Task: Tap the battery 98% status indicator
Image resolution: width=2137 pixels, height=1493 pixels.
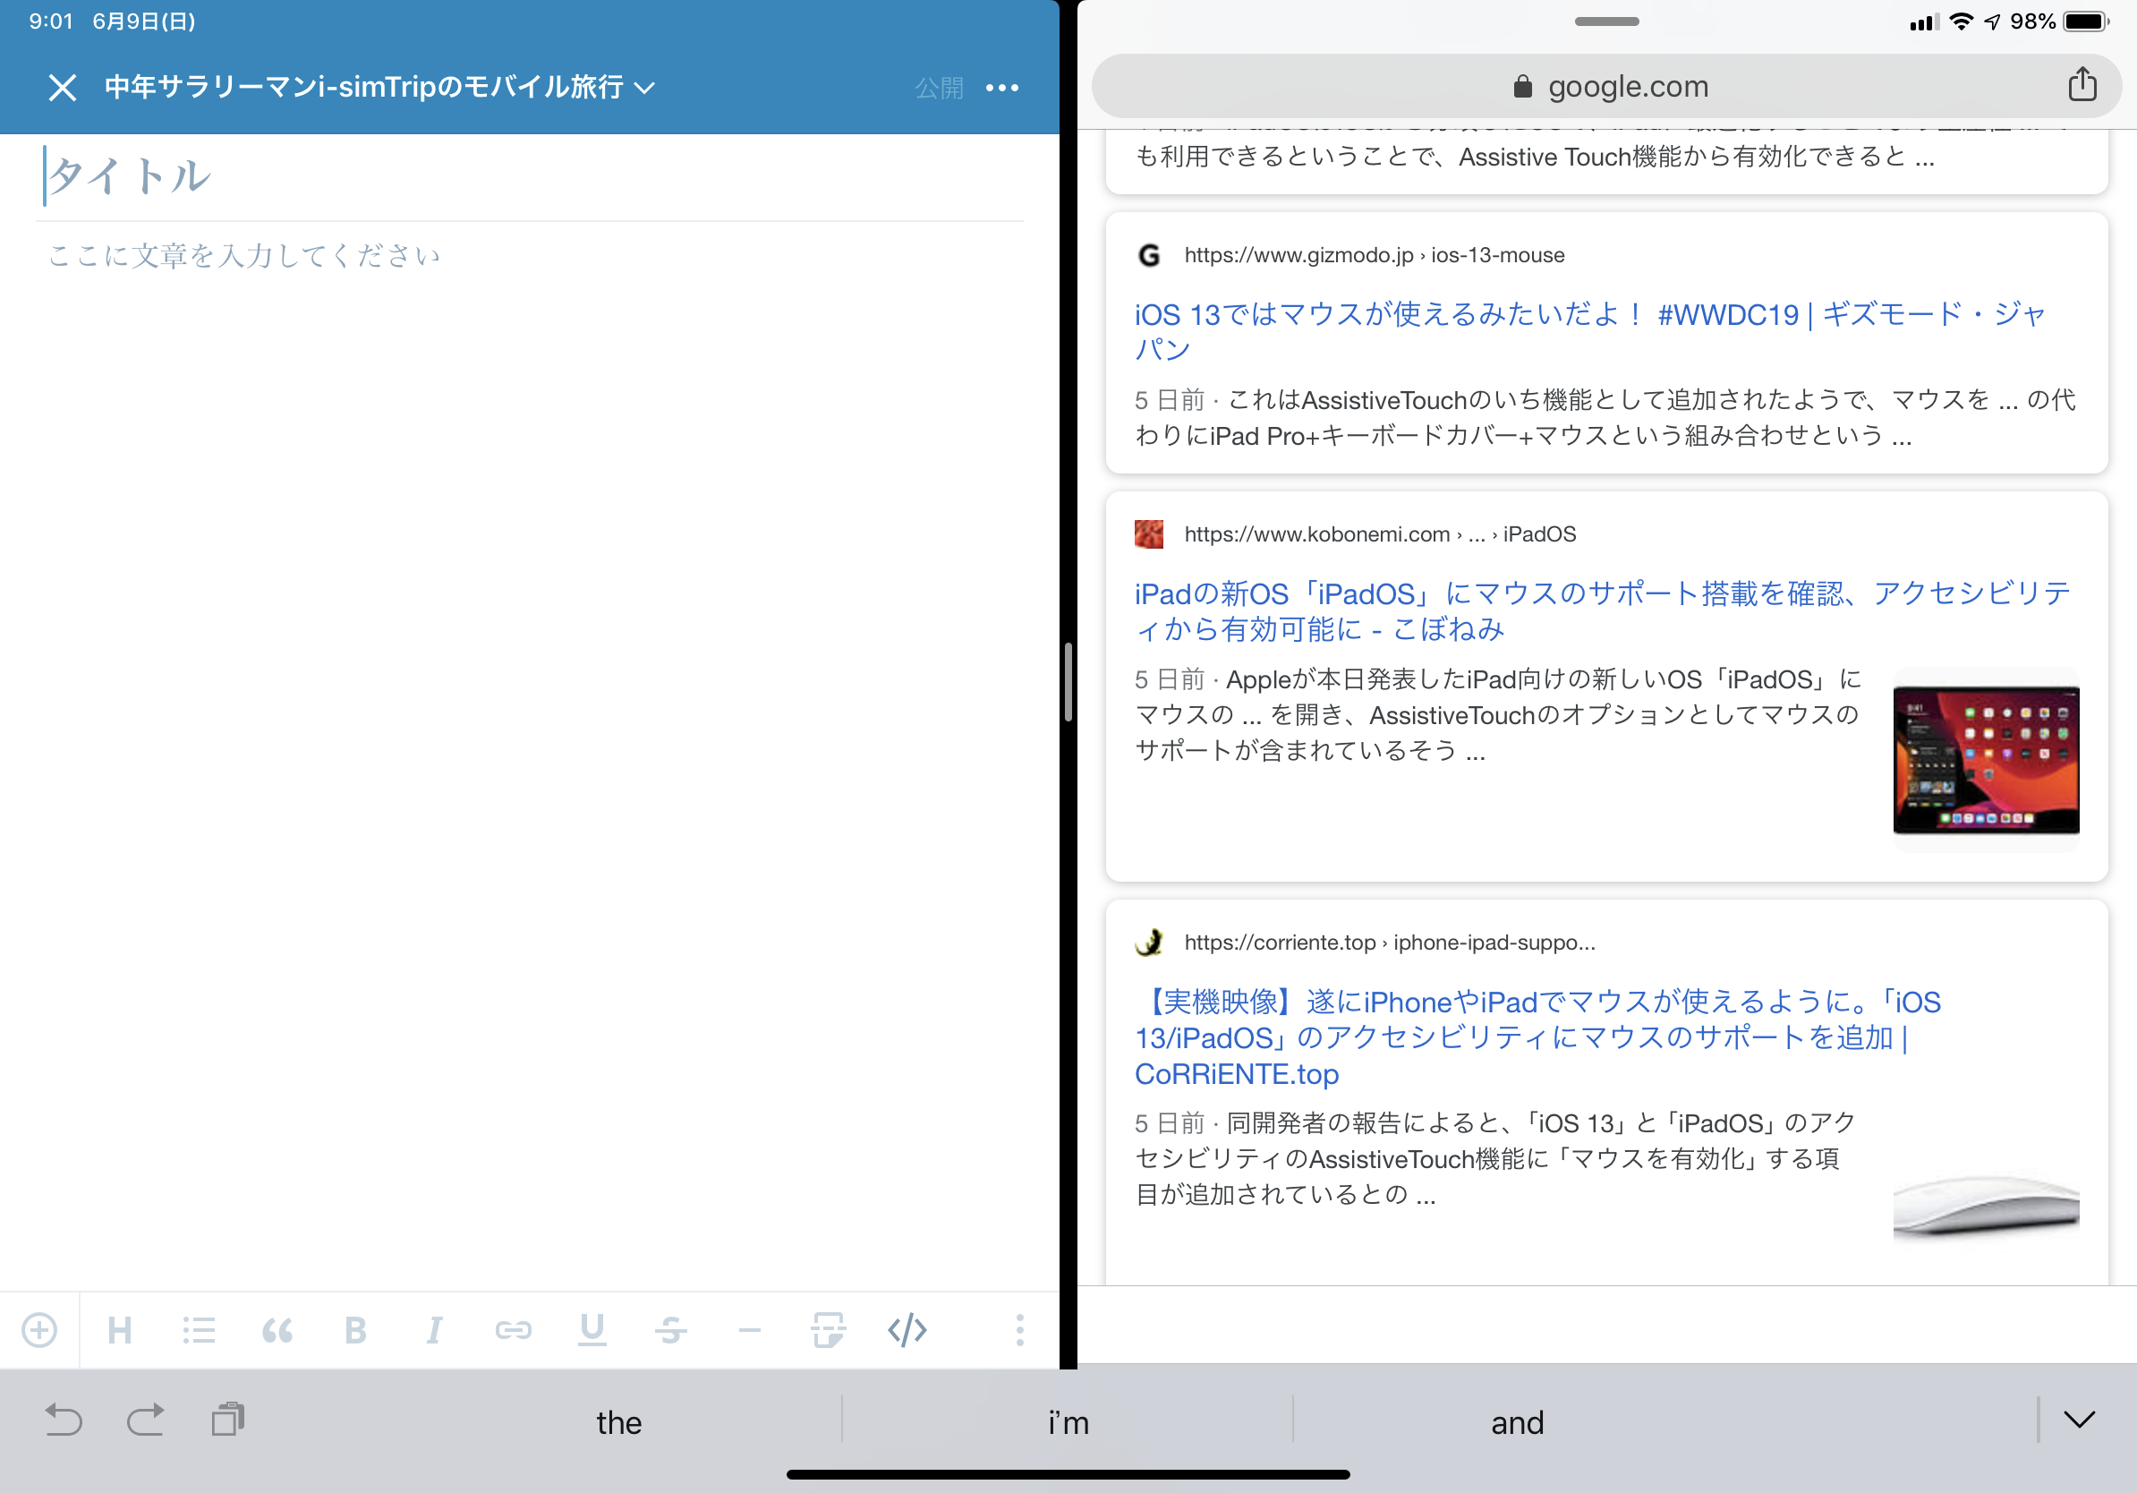Action: pos(2059,21)
